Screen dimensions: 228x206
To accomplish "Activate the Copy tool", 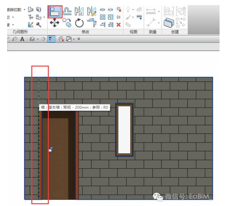I will (x=67, y=23).
